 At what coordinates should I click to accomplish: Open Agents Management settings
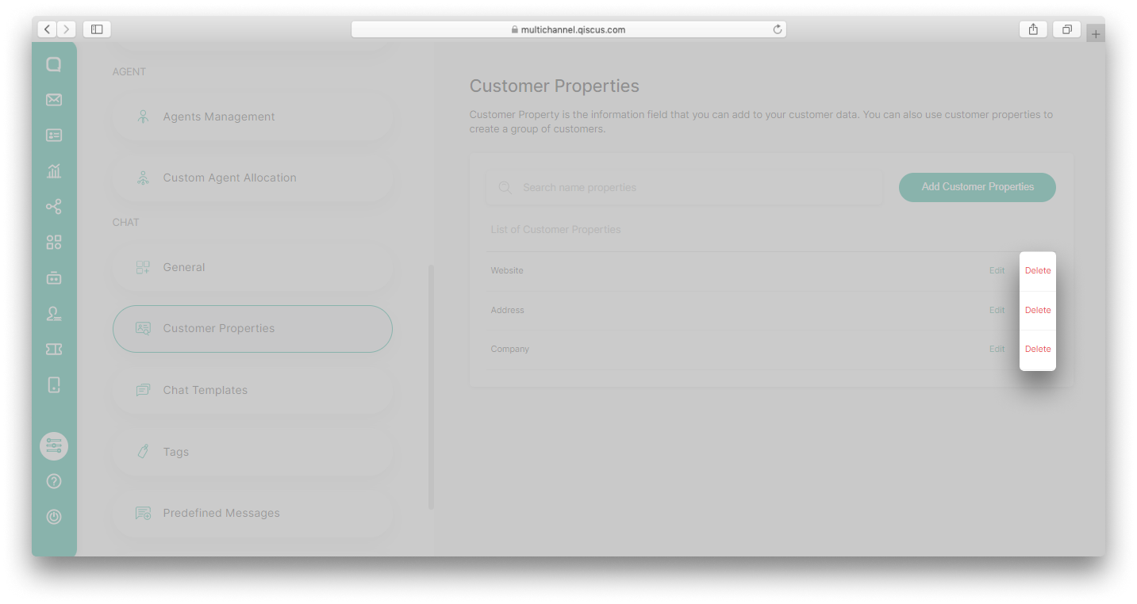(252, 117)
